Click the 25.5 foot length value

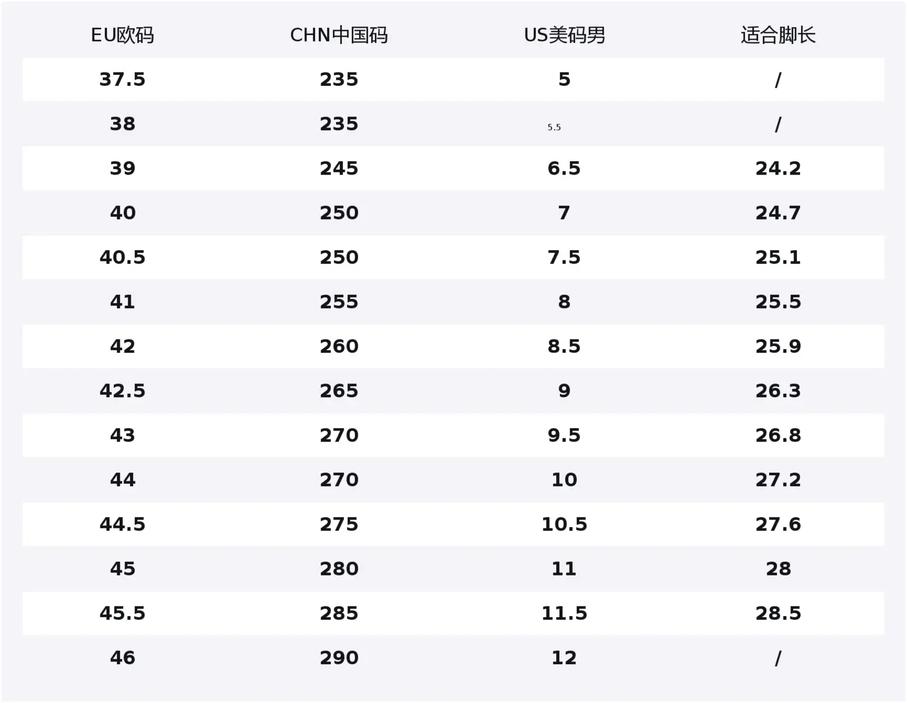point(778,302)
